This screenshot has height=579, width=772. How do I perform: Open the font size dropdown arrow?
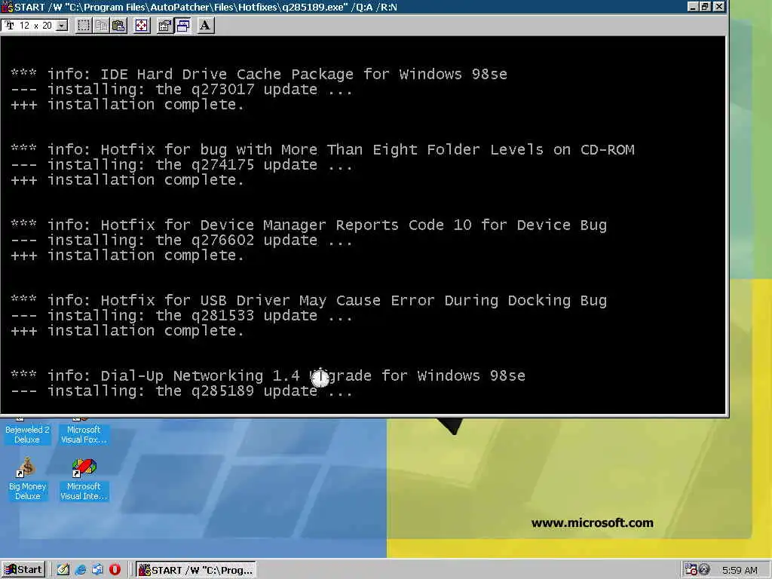point(62,26)
